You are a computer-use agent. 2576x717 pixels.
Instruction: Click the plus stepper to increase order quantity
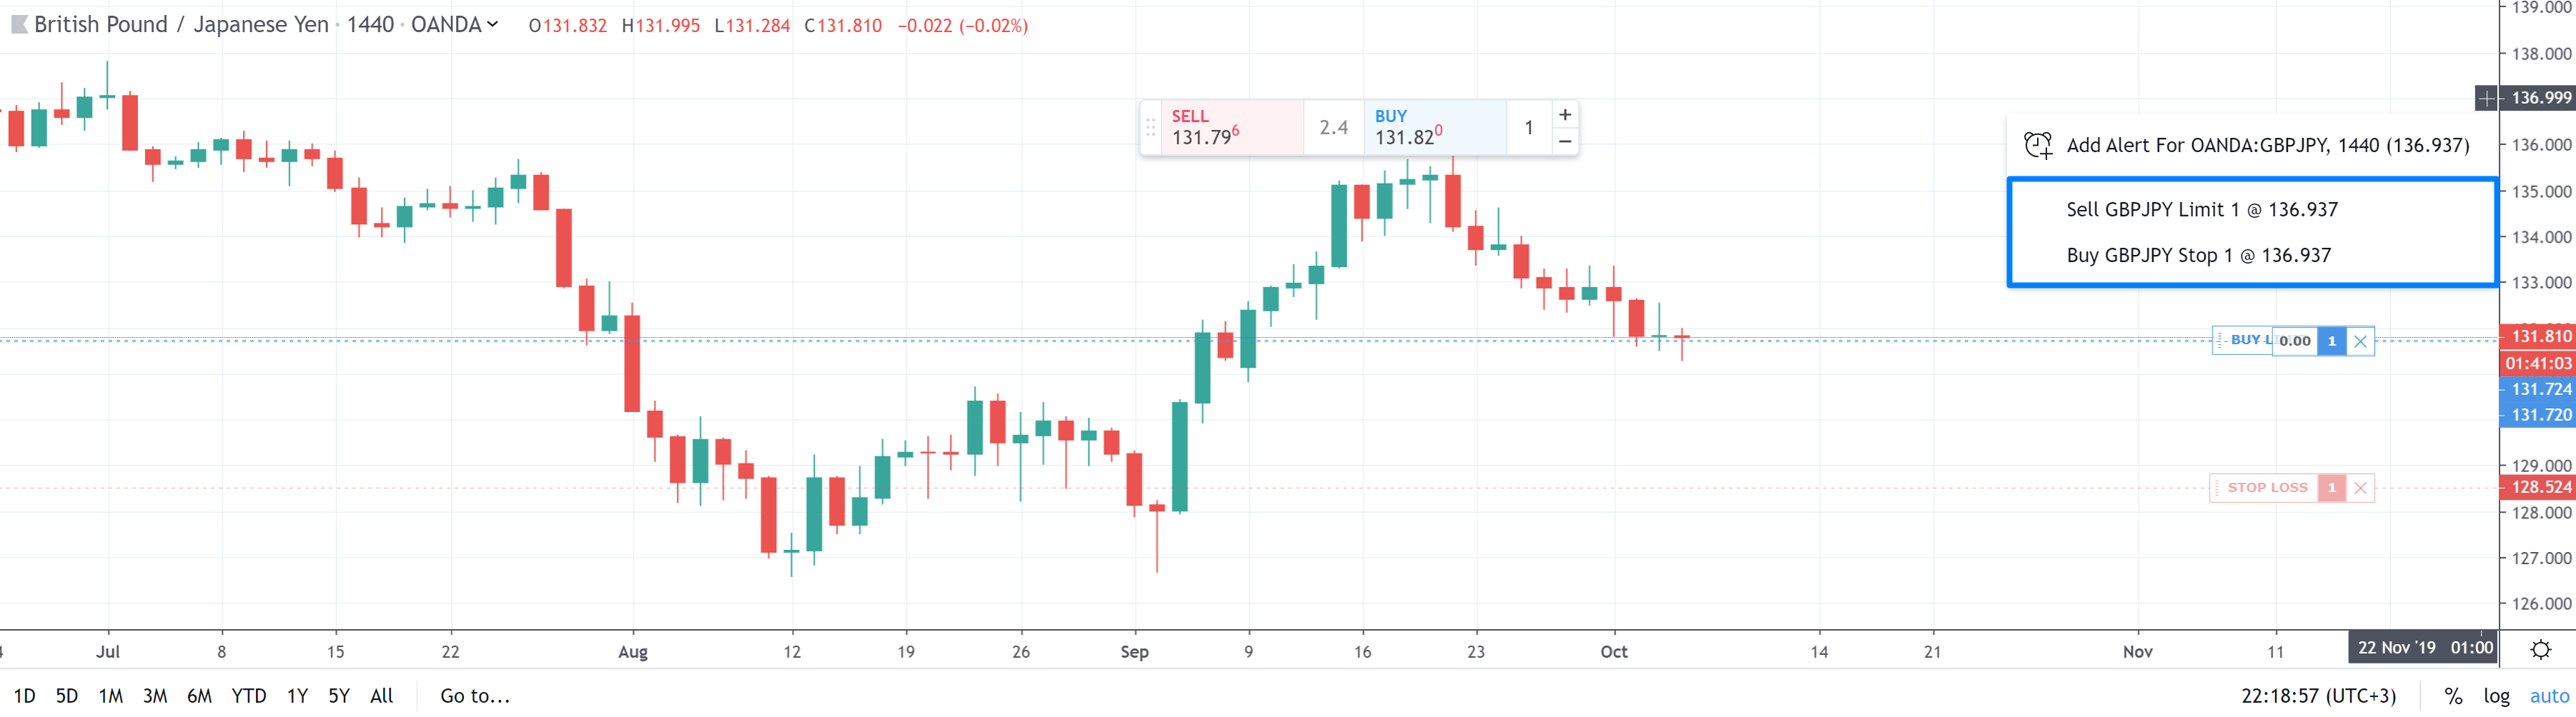coord(1565,114)
